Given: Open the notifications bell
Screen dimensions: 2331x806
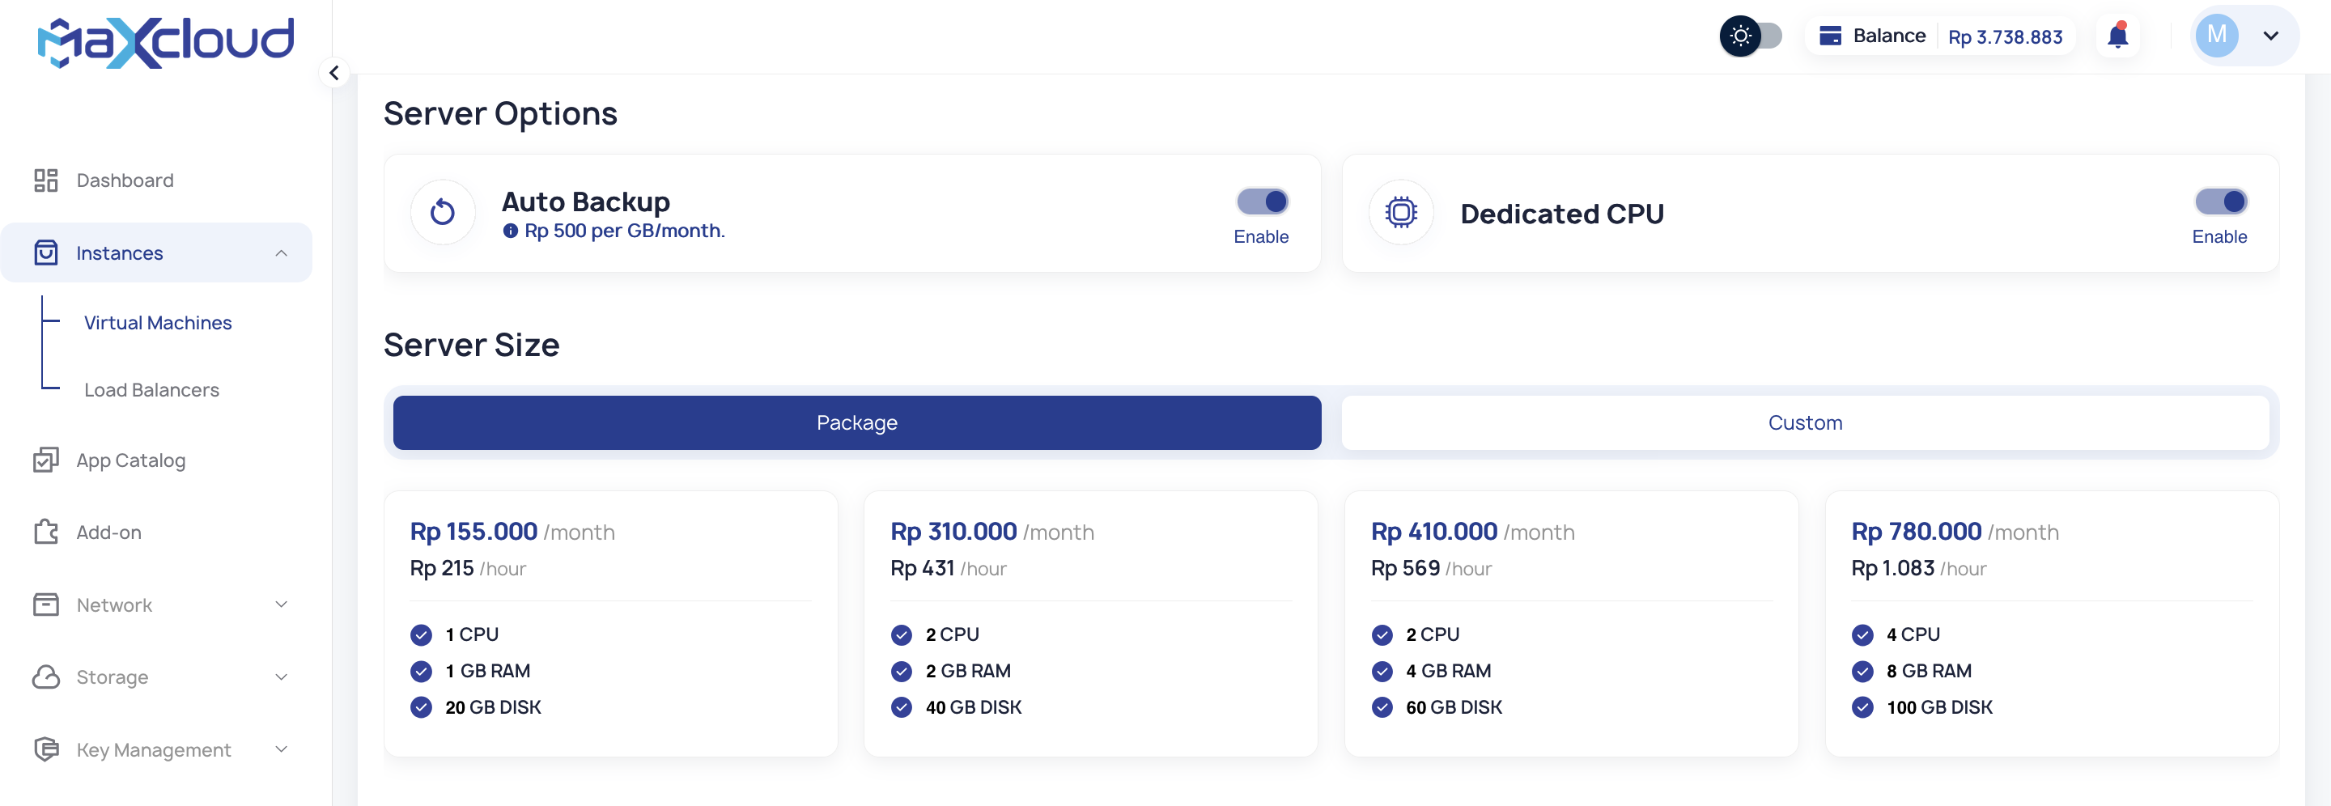Looking at the screenshot, I should [x=2117, y=36].
